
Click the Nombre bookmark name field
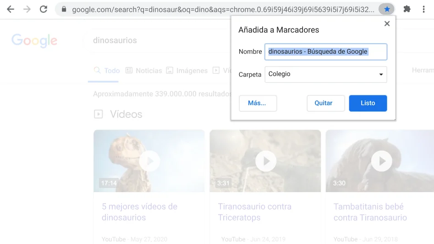326,52
